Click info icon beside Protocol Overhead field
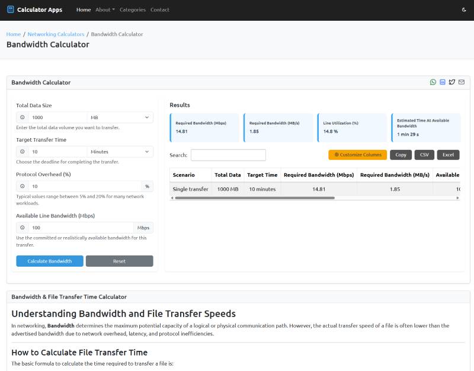Screen dimensions: 474x371 pyautogui.click(x=23, y=186)
